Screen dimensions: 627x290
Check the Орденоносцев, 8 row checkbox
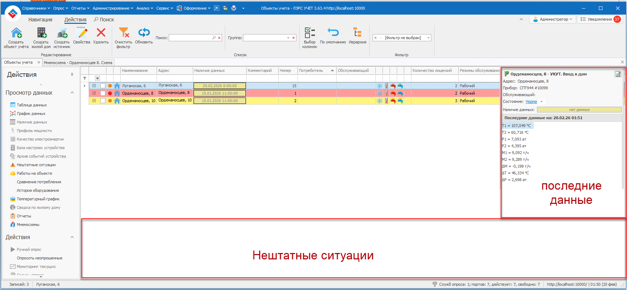click(103, 93)
